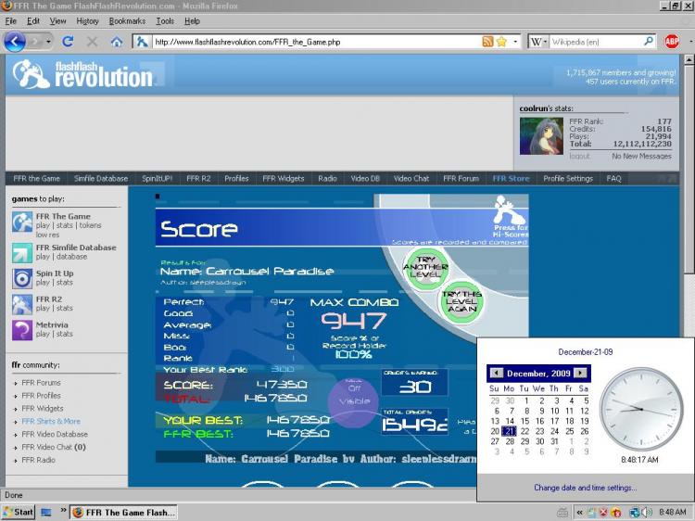Open the Help menu

coord(192,20)
